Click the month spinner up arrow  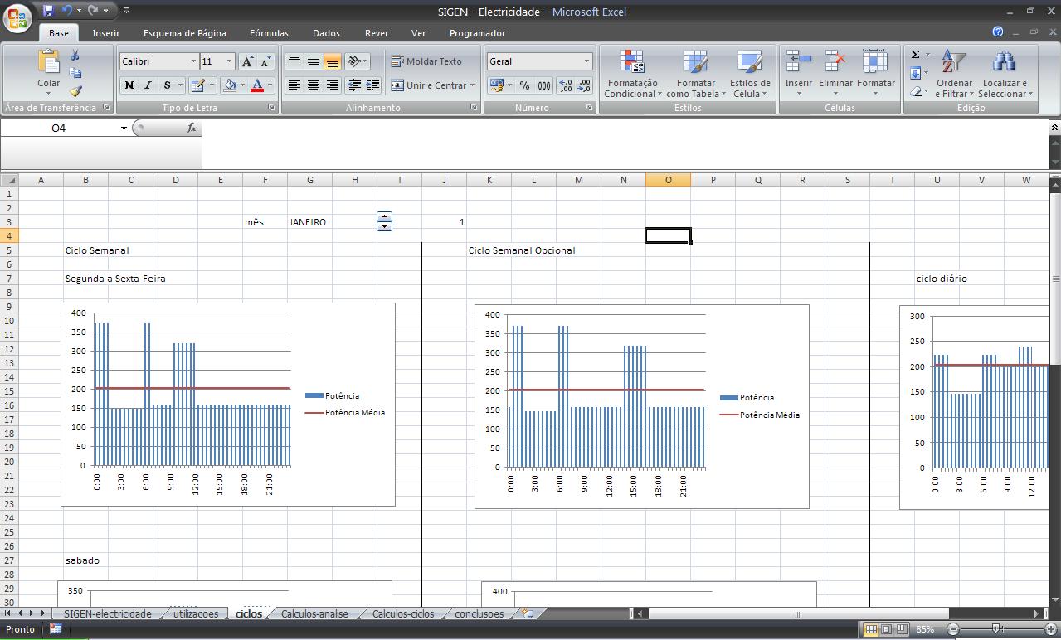384,217
